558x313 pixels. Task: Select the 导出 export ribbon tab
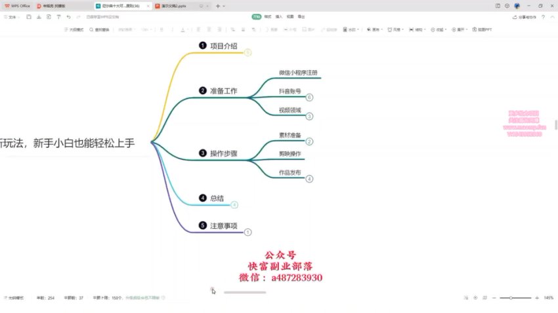(x=301, y=17)
